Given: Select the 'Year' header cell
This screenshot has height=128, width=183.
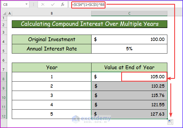Looking at the screenshot, I should [52, 68].
